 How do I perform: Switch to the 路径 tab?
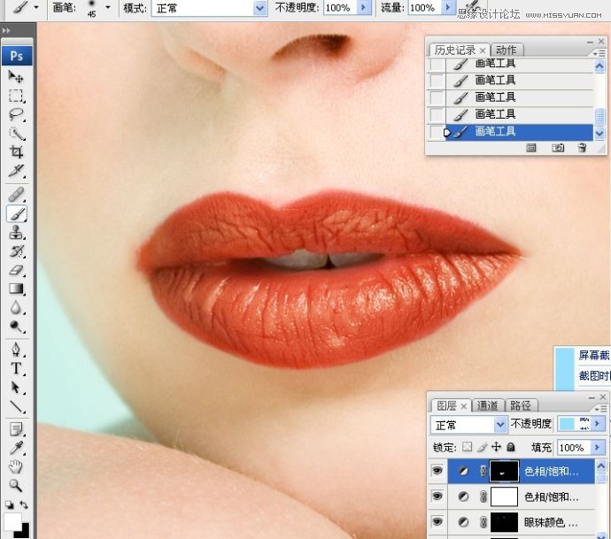click(x=521, y=405)
